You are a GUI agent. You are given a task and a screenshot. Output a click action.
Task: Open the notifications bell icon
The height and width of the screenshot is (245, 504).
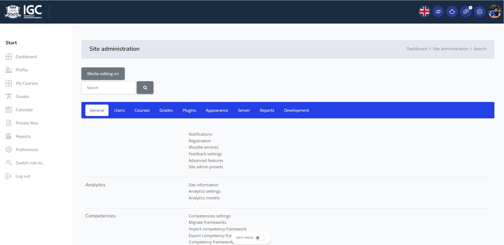(x=452, y=11)
